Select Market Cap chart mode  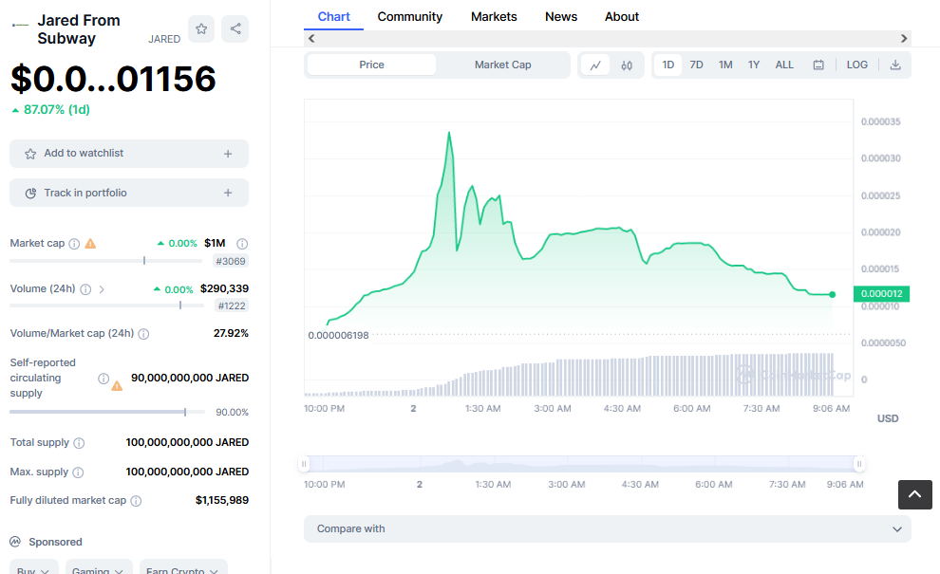(503, 65)
